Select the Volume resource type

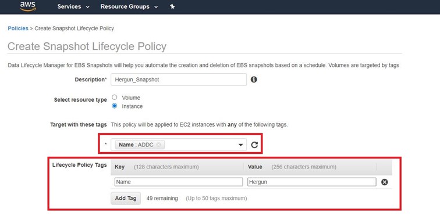114,97
